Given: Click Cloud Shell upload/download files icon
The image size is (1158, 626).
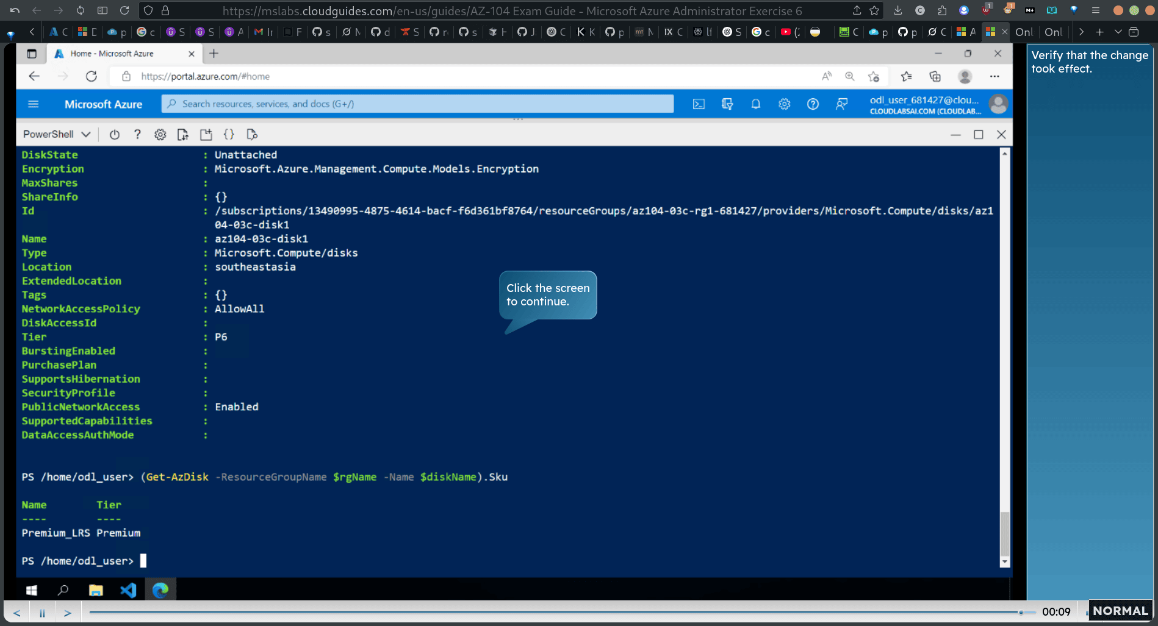Looking at the screenshot, I should point(183,135).
